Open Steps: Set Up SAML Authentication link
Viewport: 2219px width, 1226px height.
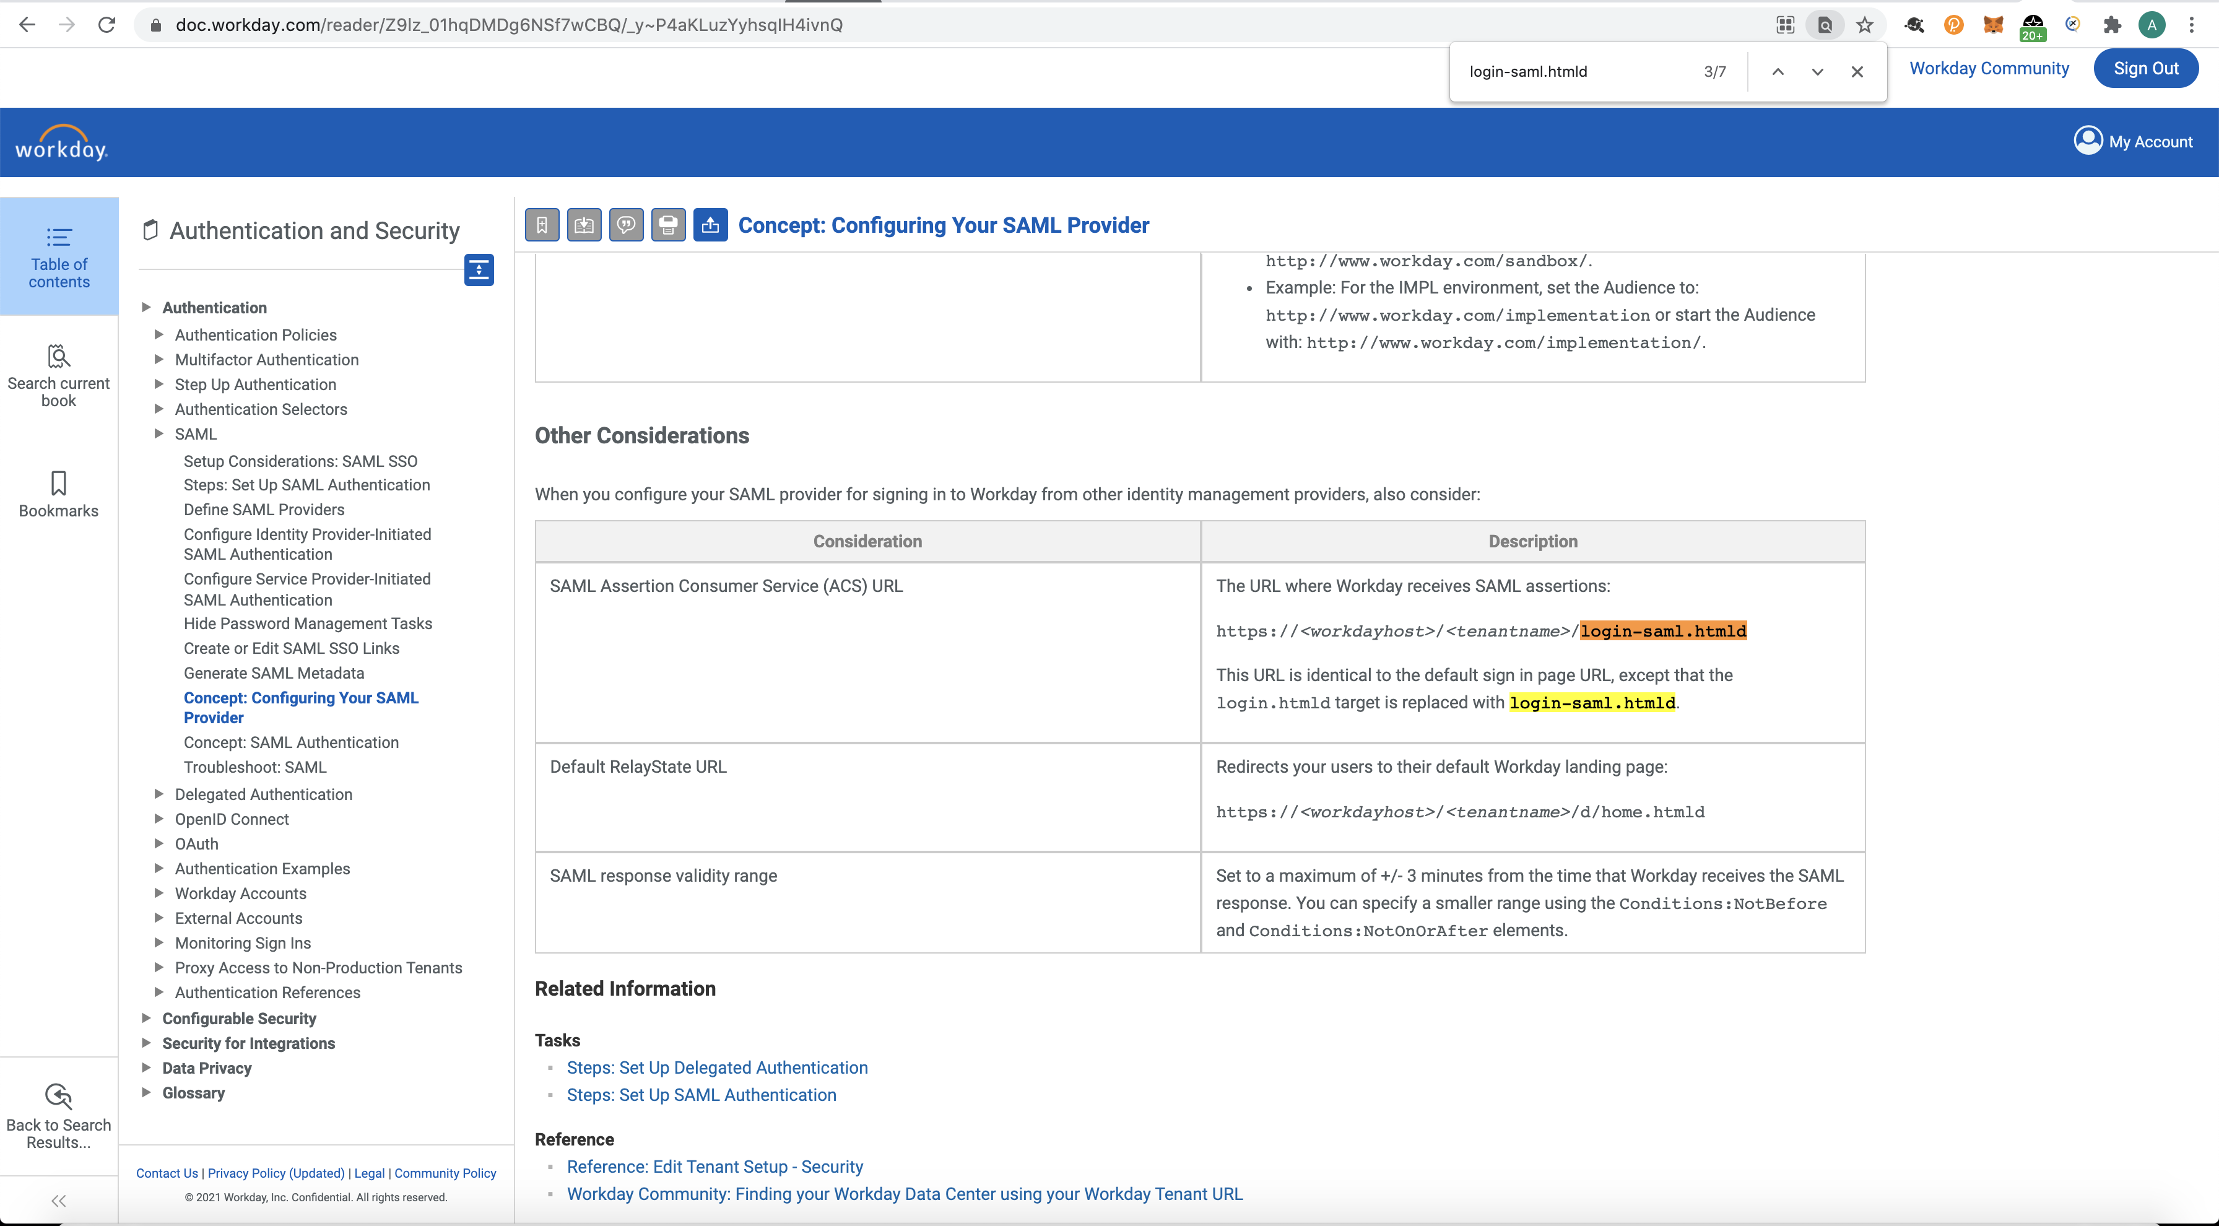coord(701,1094)
